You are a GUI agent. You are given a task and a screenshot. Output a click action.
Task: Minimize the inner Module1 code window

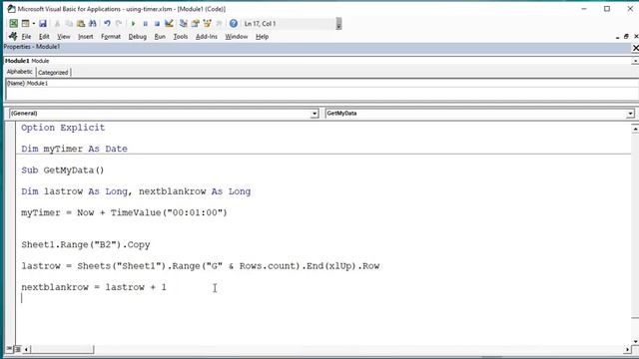(617, 37)
